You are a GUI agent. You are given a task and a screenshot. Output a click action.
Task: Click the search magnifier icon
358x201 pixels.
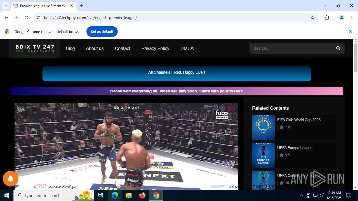338,48
